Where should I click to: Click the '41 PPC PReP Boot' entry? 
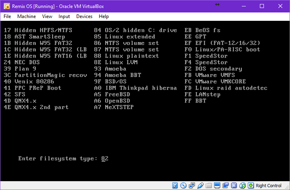click(x=32, y=88)
